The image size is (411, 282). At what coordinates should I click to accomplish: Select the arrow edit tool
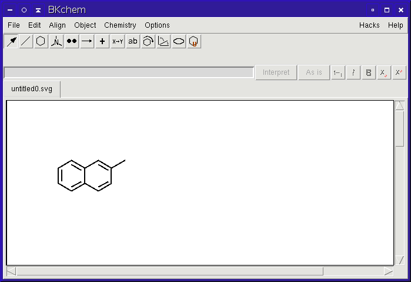(11, 41)
